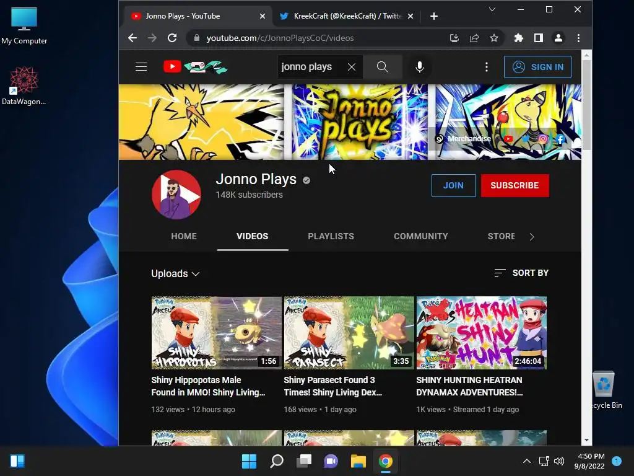Open tab search dropdown chevron
Image resolution: width=634 pixels, height=476 pixels.
tap(492, 9)
